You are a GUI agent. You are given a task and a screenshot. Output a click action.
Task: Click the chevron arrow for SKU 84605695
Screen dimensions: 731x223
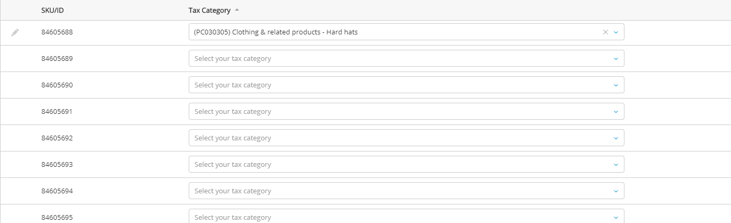616,217
